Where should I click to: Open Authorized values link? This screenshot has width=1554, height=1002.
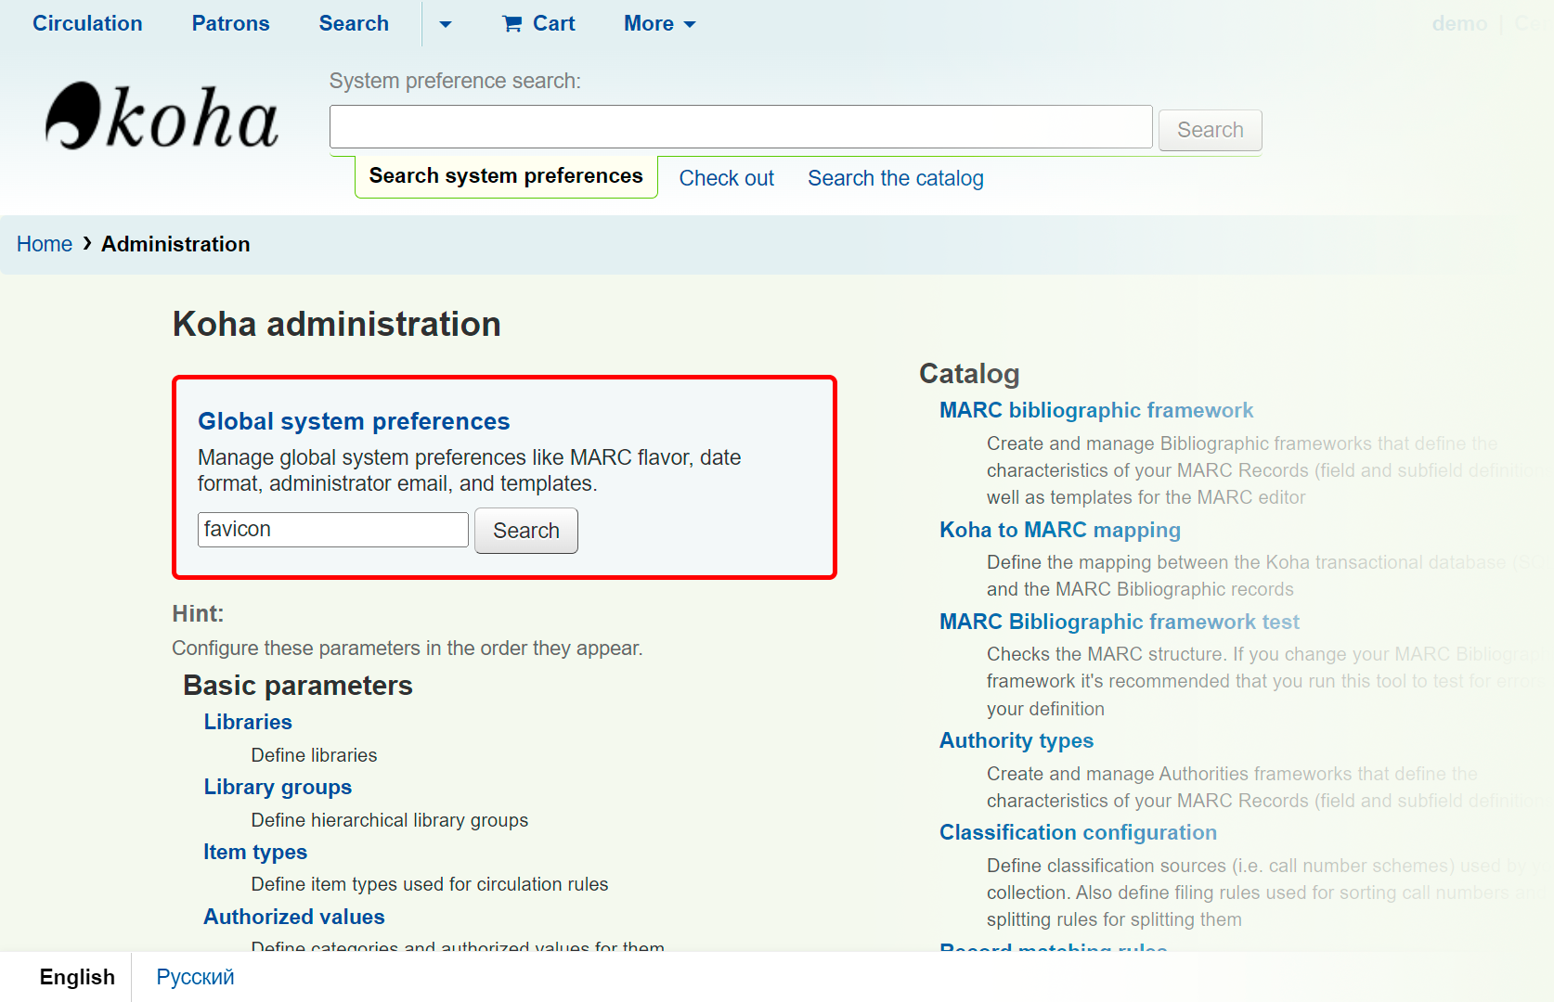293,917
